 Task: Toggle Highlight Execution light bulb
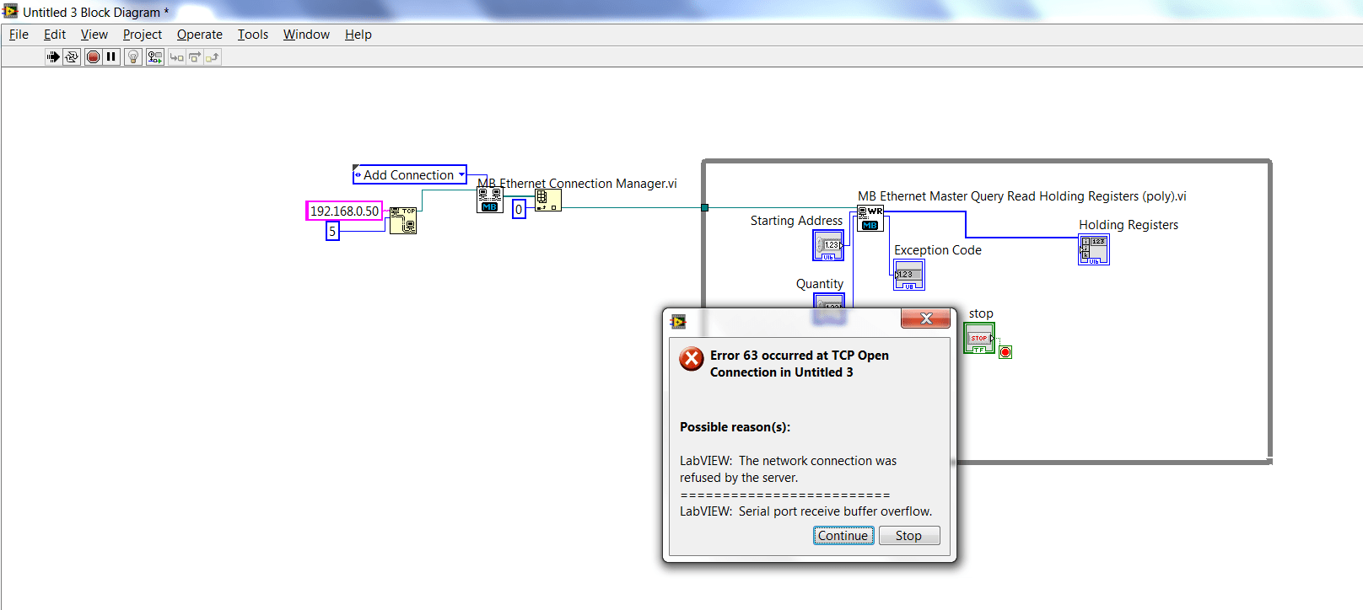coord(133,57)
